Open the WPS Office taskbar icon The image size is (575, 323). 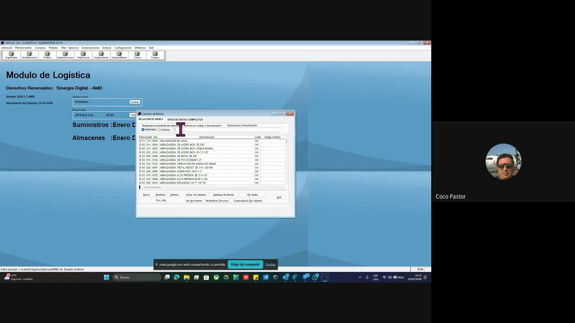246,277
